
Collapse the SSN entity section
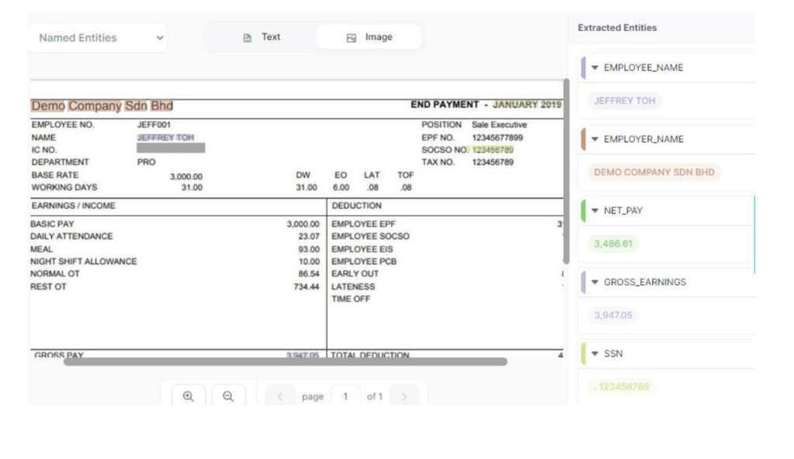(595, 353)
